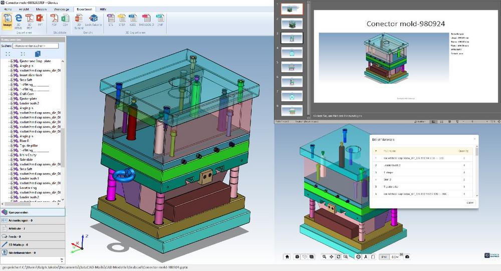Click the double chevron below the sidebar sections
The image size is (501, 271).
pyautogui.click(x=62, y=260)
